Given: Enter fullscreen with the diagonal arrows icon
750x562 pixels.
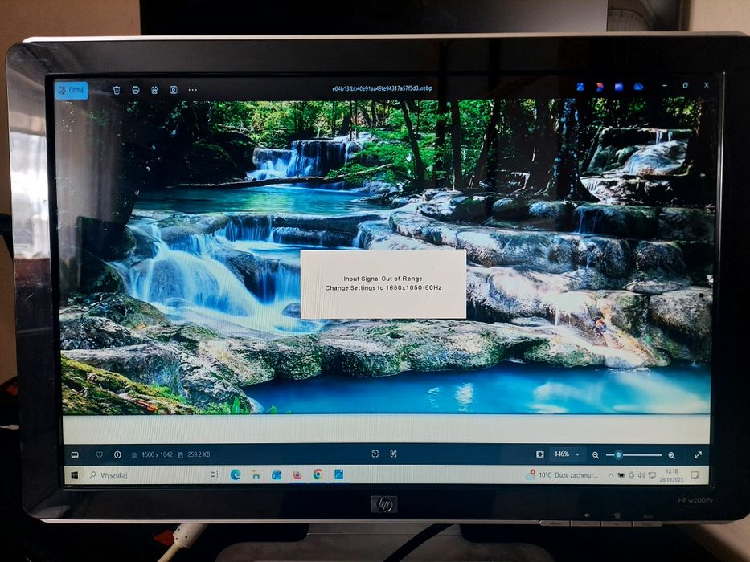Looking at the screenshot, I should 698,455.
